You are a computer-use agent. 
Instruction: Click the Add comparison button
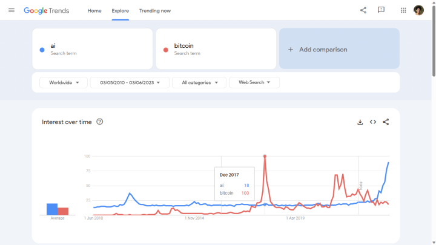pyautogui.click(x=339, y=49)
